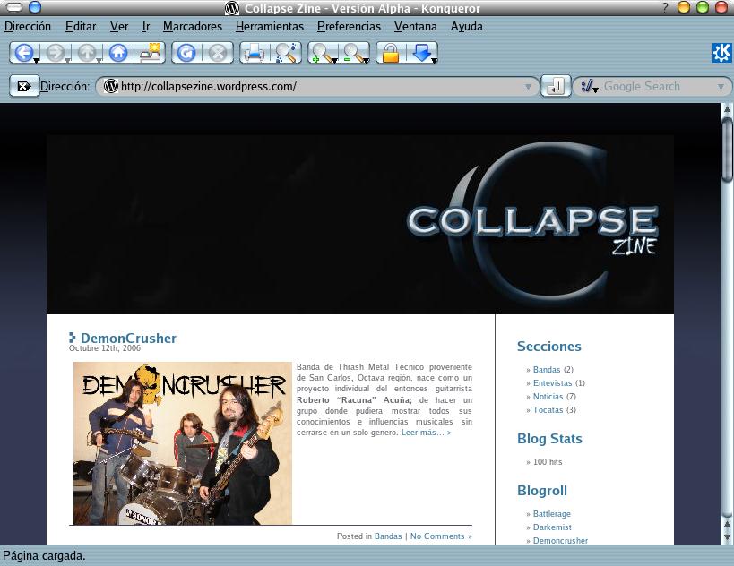Click the WordPress favicon in the address bar

click(x=111, y=86)
